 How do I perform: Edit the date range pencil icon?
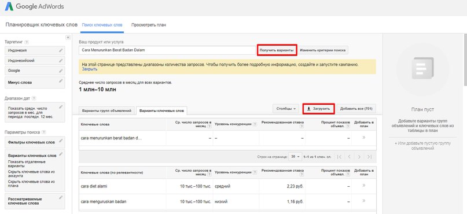tap(61, 106)
